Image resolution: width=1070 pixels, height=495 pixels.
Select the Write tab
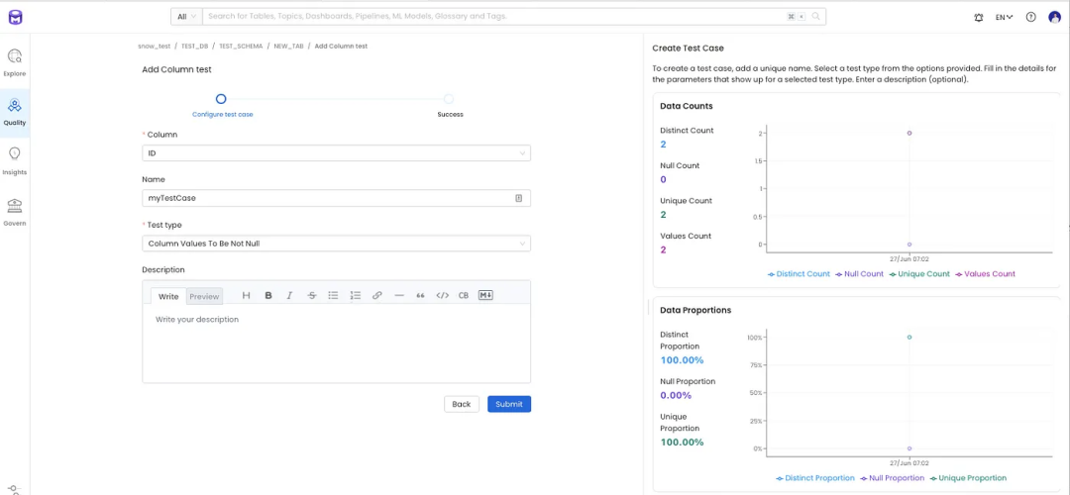coord(168,296)
